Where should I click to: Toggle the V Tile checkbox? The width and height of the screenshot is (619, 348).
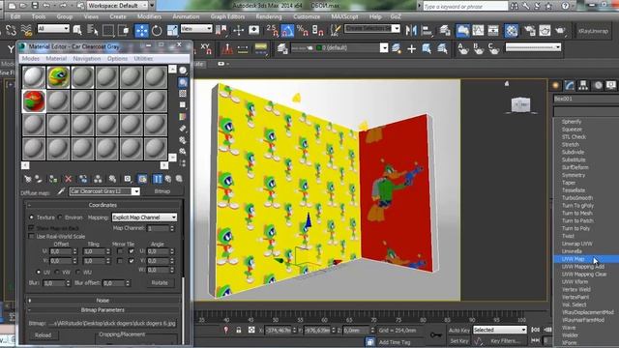[x=132, y=261]
